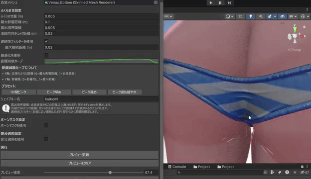Click the Project panel search field
This screenshot has width=311, height=179.
tap(220, 173)
